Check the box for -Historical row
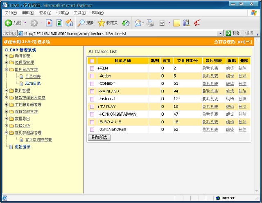This screenshot has width=262, height=203. [92, 99]
